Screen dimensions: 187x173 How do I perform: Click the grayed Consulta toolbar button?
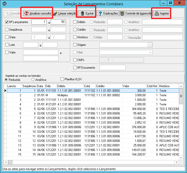coord(13,13)
